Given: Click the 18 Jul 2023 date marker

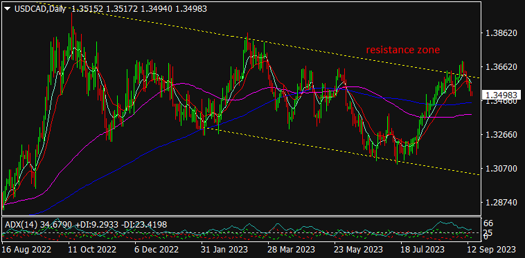Looking at the screenshot, I should (x=423, y=250).
